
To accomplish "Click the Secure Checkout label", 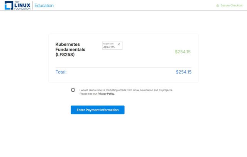I will [232, 5].
